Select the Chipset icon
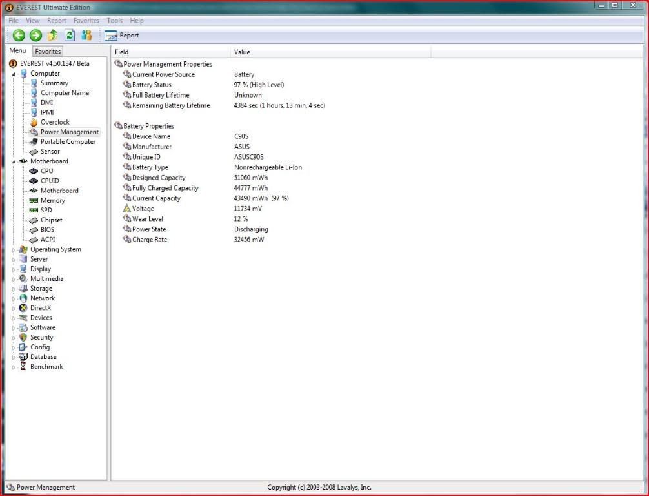 (34, 220)
